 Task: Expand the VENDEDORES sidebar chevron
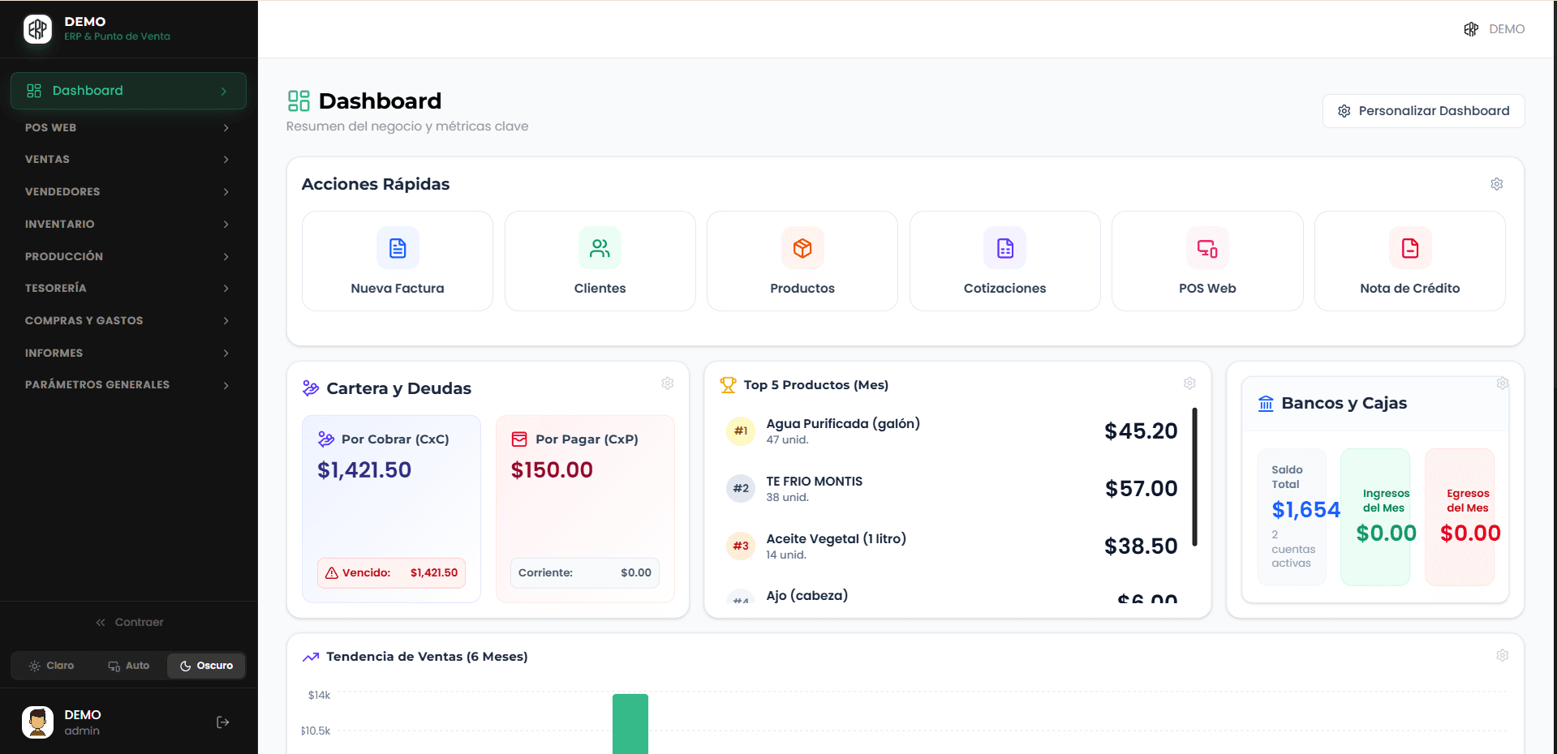click(226, 192)
